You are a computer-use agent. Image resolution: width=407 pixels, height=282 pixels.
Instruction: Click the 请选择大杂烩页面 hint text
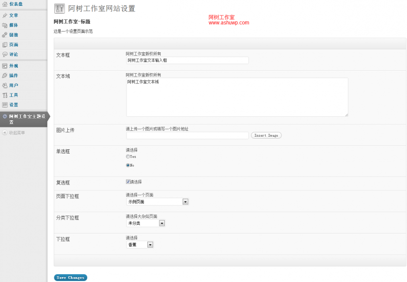click(141, 216)
